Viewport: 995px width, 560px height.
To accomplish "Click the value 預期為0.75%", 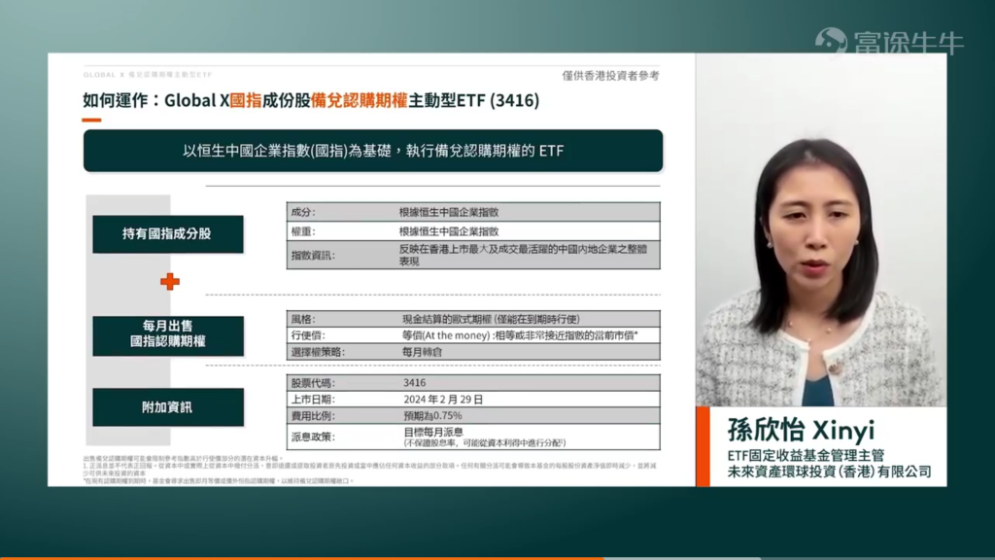I will (x=432, y=416).
